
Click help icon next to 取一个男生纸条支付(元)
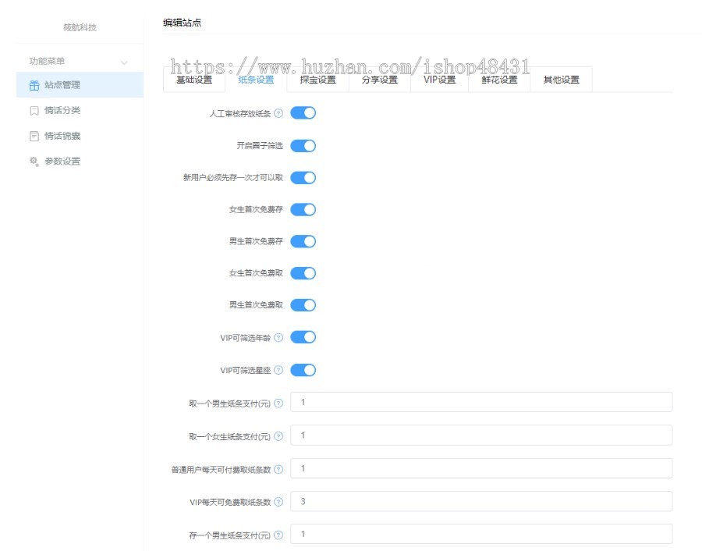pos(278,403)
